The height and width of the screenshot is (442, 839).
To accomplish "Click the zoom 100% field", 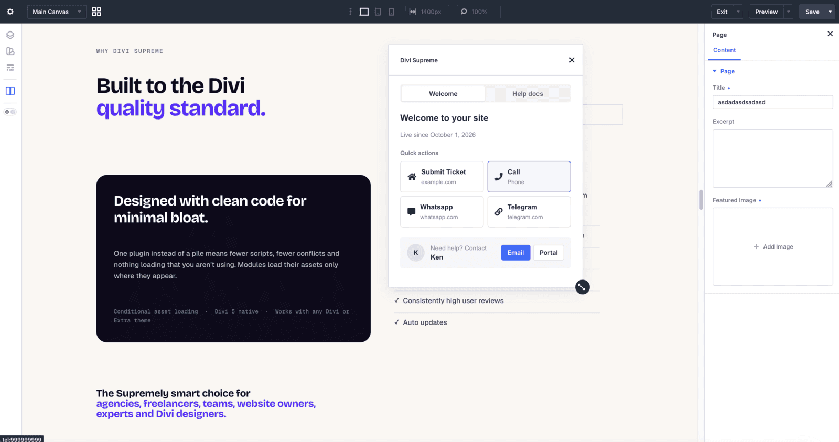I will [x=478, y=12].
